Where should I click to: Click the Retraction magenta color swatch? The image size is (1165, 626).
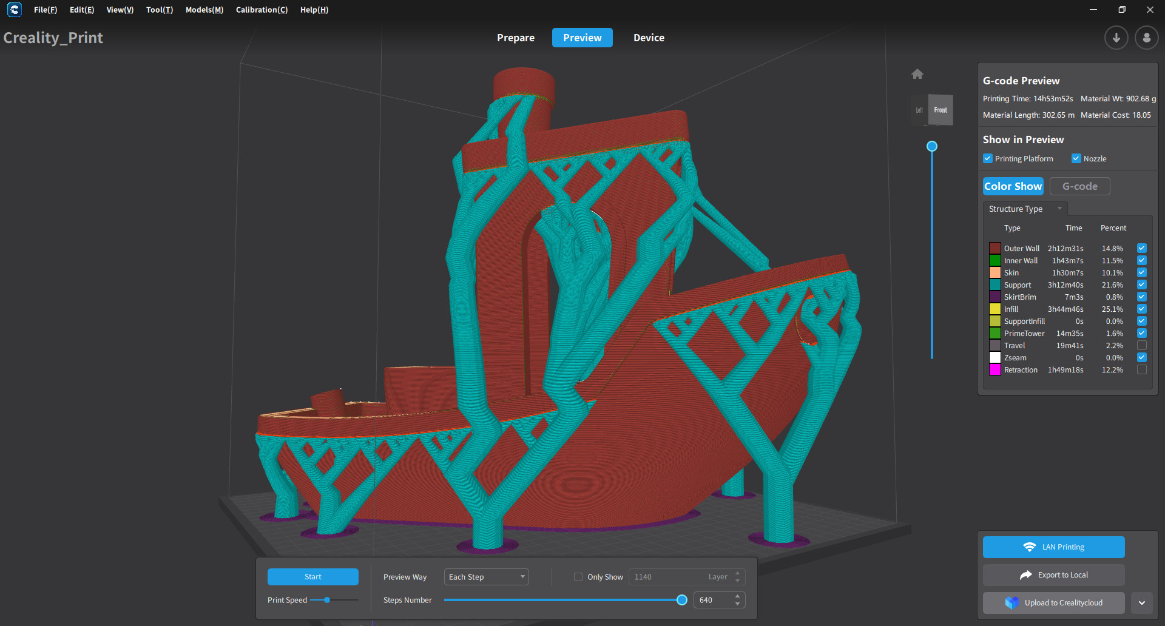tap(995, 369)
